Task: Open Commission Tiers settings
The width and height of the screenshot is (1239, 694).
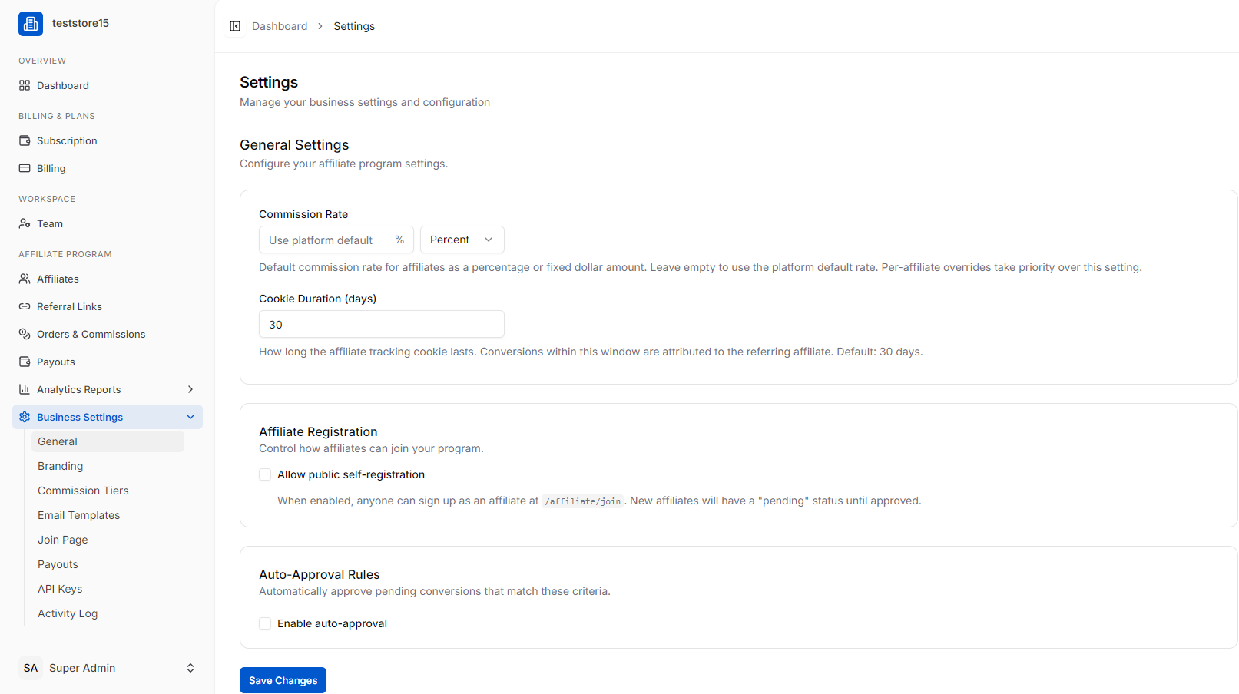Action: [x=108, y=491]
